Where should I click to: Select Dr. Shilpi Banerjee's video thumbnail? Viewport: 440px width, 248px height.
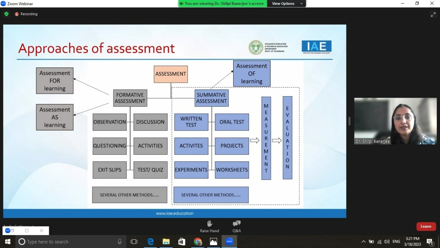395,121
